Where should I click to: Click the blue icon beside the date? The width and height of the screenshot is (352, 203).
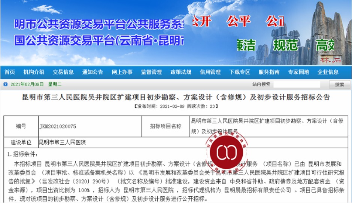click(x=5, y=84)
